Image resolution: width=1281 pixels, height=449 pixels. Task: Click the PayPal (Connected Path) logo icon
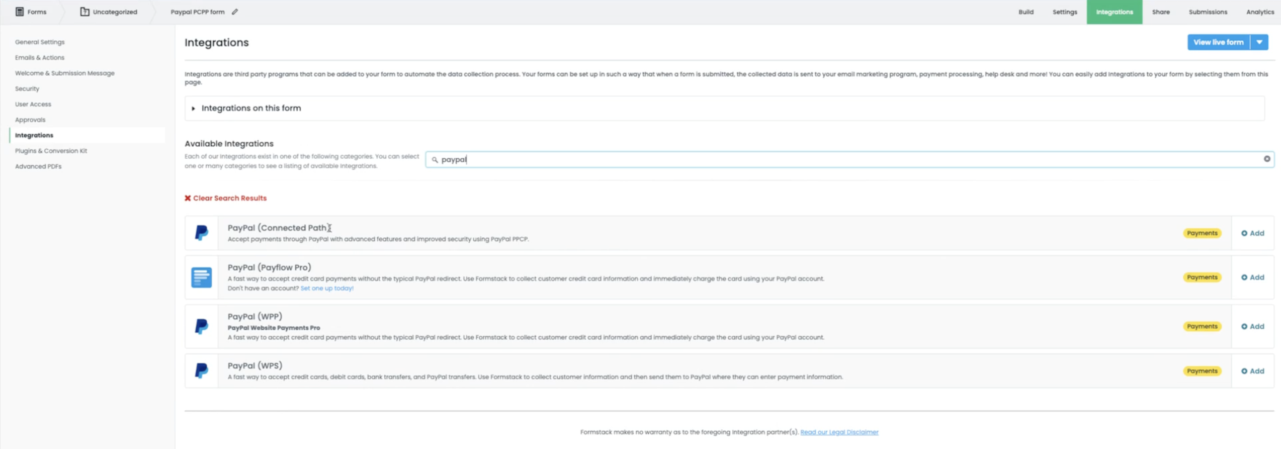[201, 233]
